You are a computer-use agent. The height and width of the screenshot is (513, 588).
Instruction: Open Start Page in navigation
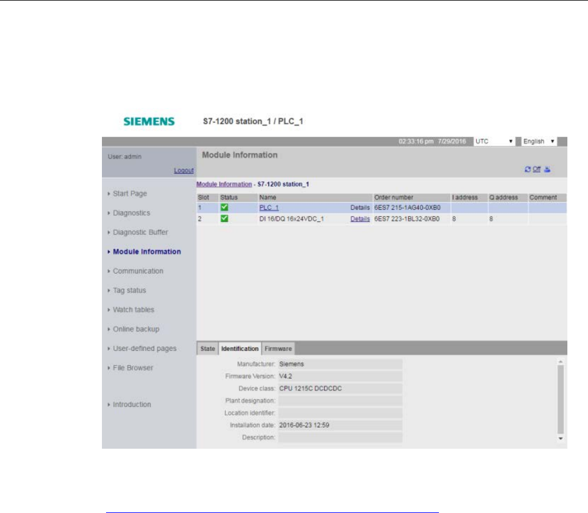[x=130, y=193]
